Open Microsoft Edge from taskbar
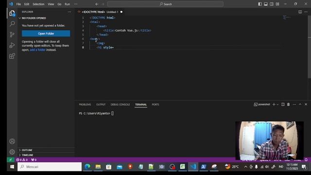 pos(87,167)
